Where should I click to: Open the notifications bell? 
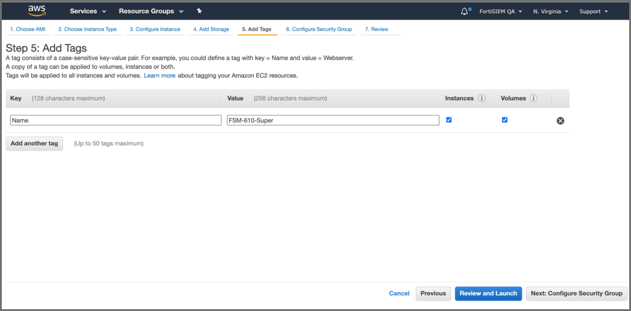464,11
